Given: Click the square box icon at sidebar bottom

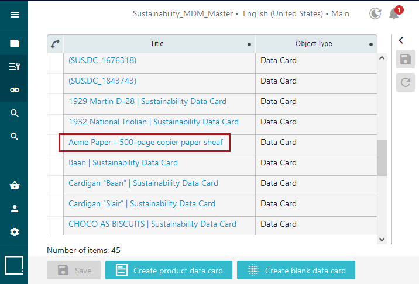Looking at the screenshot, I should pyautogui.click(x=14, y=265).
